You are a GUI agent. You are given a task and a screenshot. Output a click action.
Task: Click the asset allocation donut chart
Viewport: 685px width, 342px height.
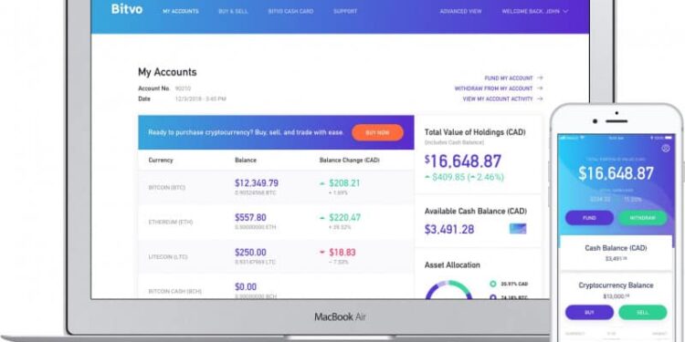[448, 290]
